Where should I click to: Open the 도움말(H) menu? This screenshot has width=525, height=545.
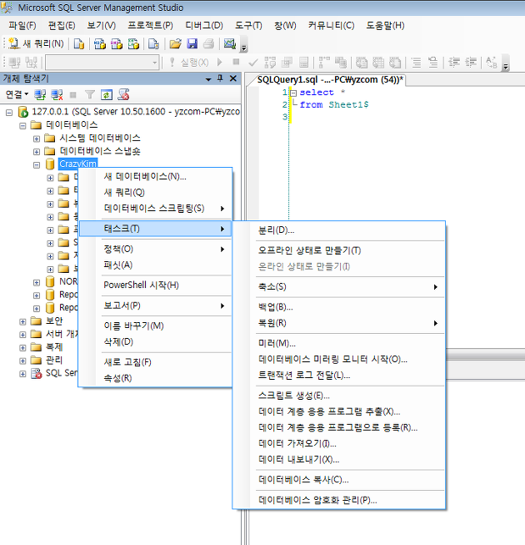(385, 25)
